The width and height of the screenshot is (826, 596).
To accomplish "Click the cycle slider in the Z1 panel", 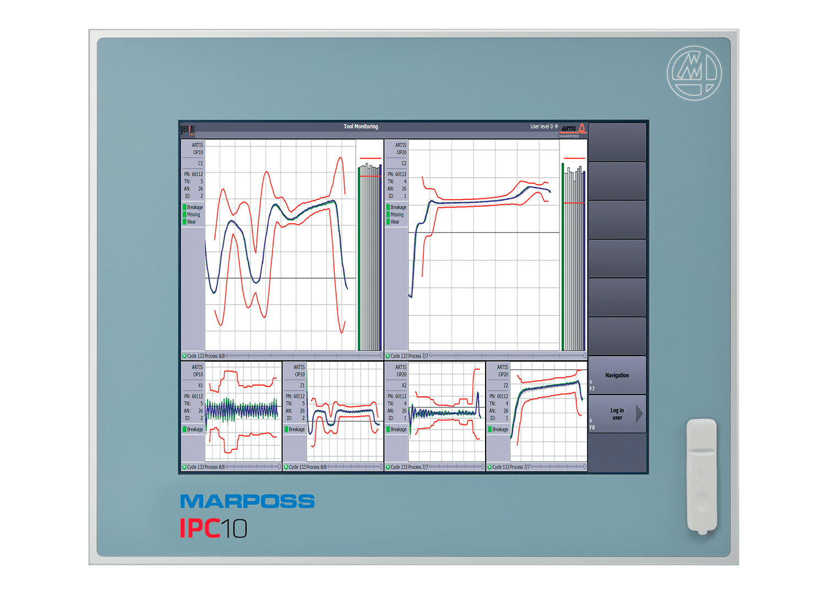I will pyautogui.click(x=355, y=467).
